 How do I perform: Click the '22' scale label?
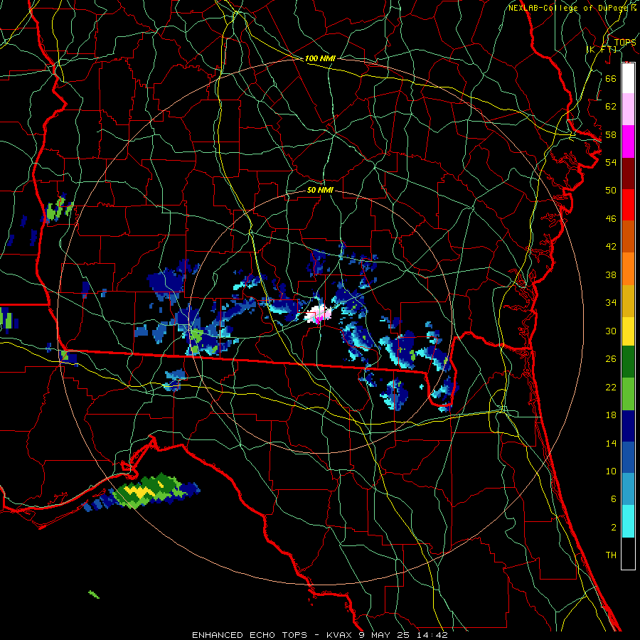(611, 387)
